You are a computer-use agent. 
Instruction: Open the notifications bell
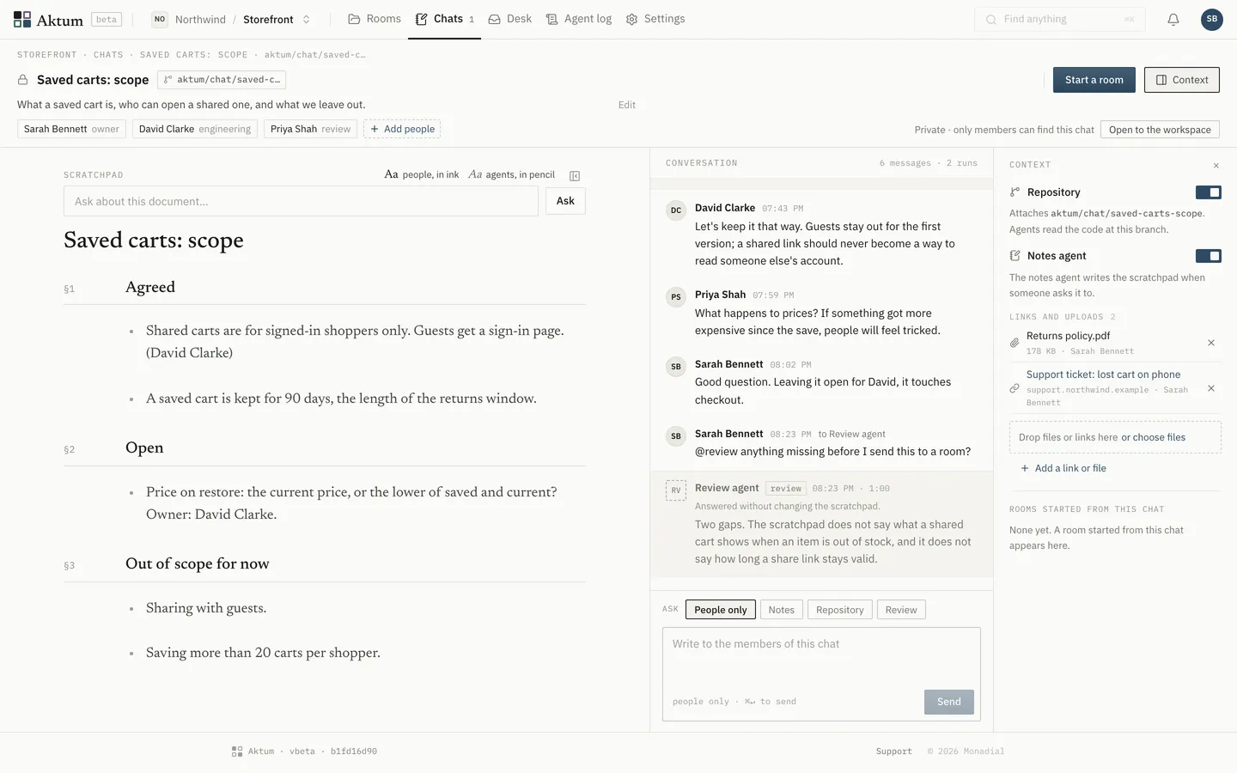(1173, 19)
